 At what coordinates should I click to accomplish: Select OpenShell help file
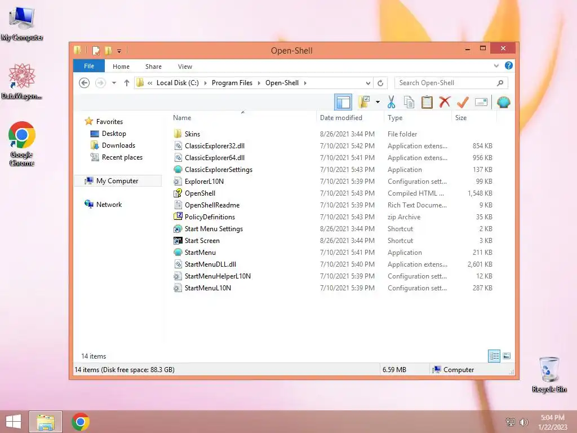coord(194,193)
